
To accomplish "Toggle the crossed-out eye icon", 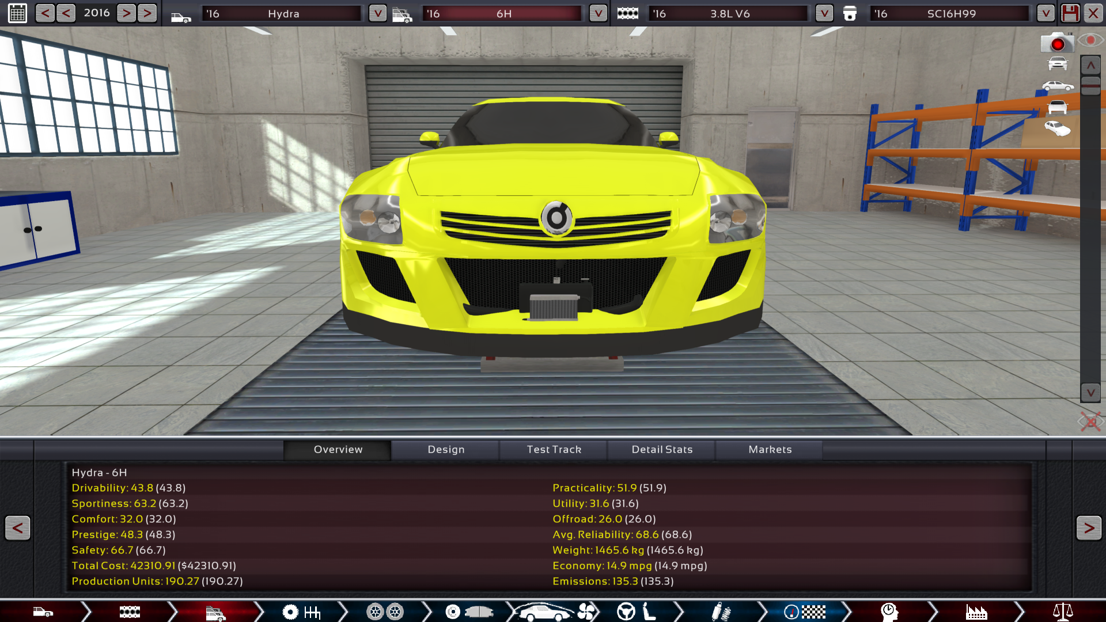I will coord(1090,422).
